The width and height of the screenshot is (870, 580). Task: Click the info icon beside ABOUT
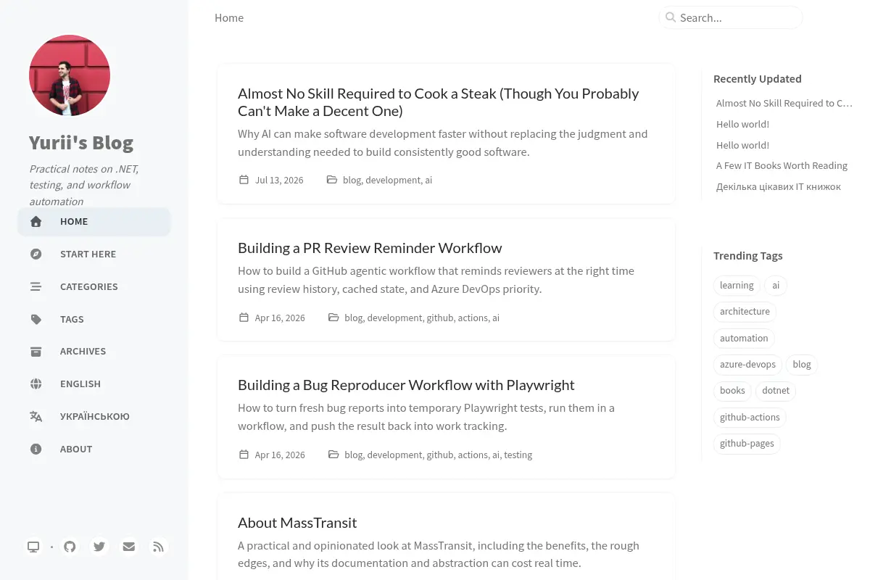36,449
